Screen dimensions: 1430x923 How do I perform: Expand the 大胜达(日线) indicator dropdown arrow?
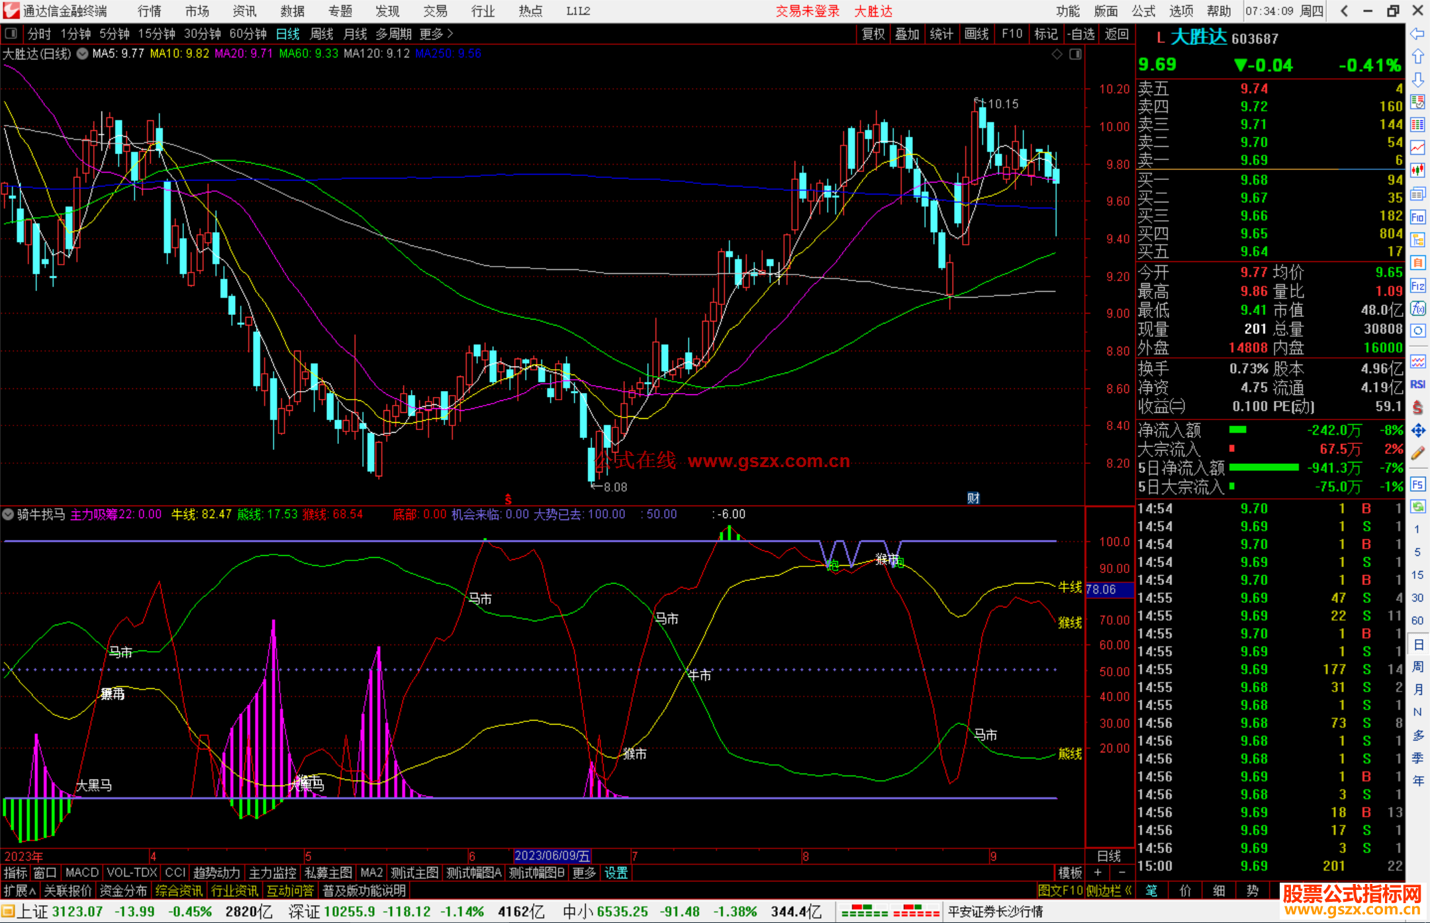click(x=82, y=54)
